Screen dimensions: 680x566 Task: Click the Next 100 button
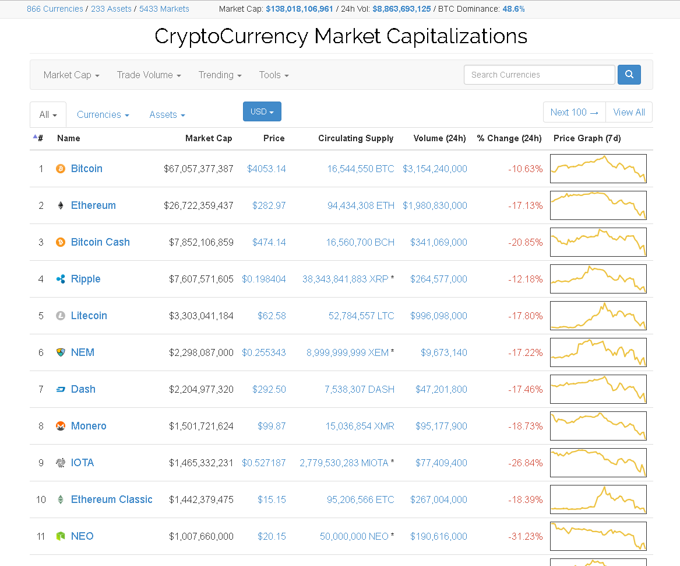[x=574, y=111]
